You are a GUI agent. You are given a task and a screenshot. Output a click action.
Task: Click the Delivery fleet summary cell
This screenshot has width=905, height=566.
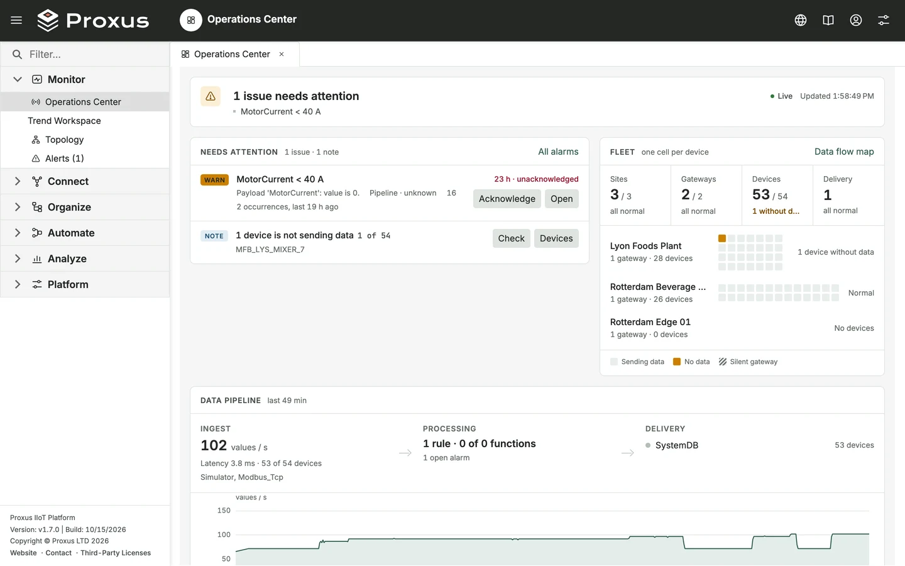(x=848, y=195)
